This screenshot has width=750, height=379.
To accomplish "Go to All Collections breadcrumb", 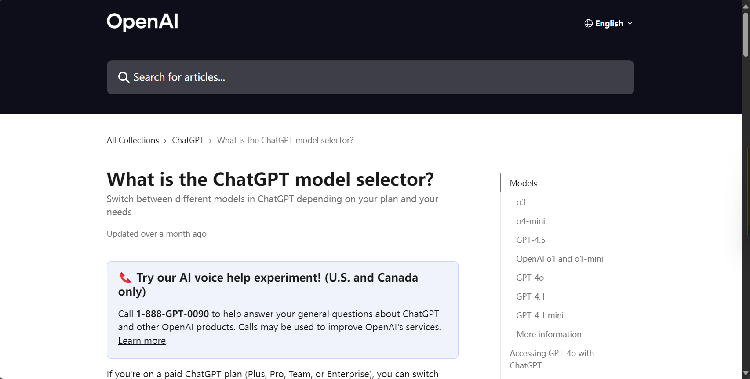I will click(x=133, y=140).
